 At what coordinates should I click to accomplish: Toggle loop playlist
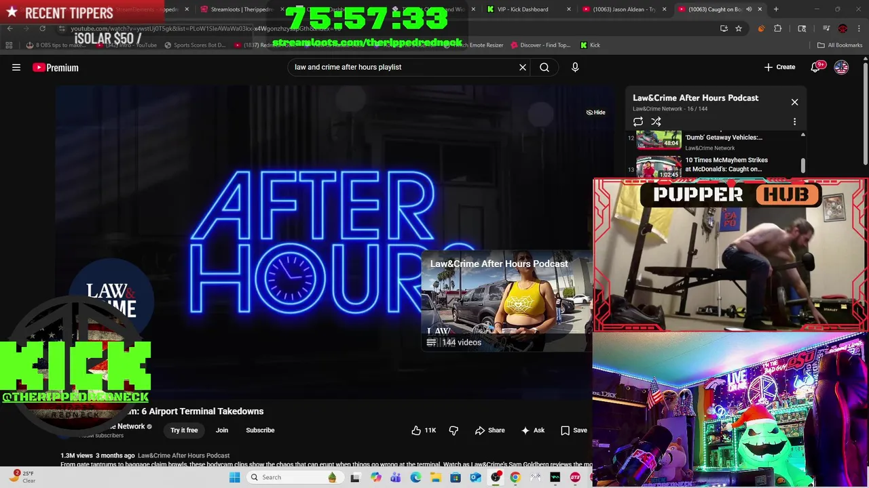tap(638, 122)
